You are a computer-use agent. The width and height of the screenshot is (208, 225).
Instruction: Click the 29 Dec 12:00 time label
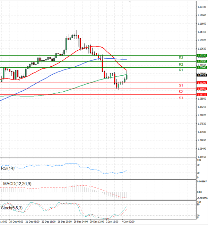coord(97,222)
